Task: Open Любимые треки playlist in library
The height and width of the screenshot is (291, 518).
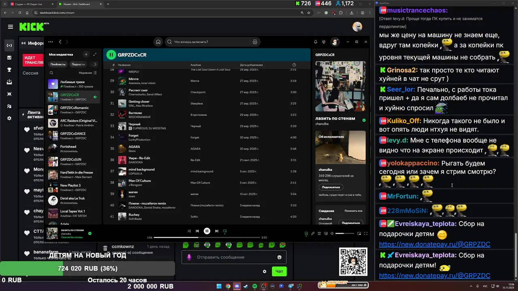Action: pyautogui.click(x=73, y=84)
